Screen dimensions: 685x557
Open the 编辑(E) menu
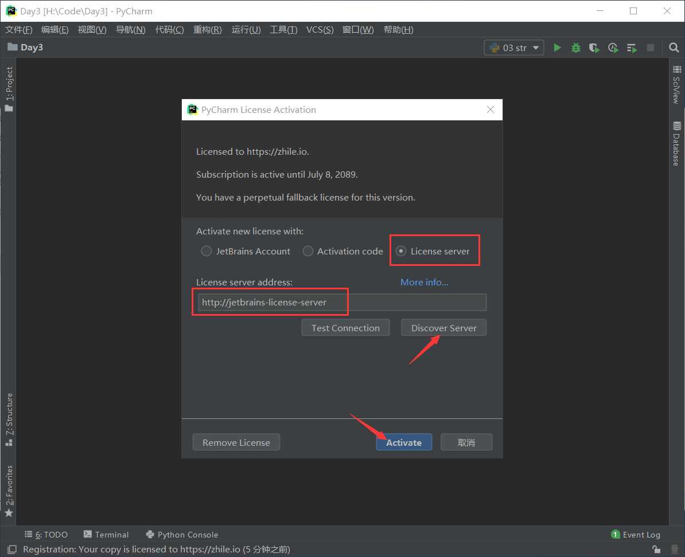(x=55, y=30)
